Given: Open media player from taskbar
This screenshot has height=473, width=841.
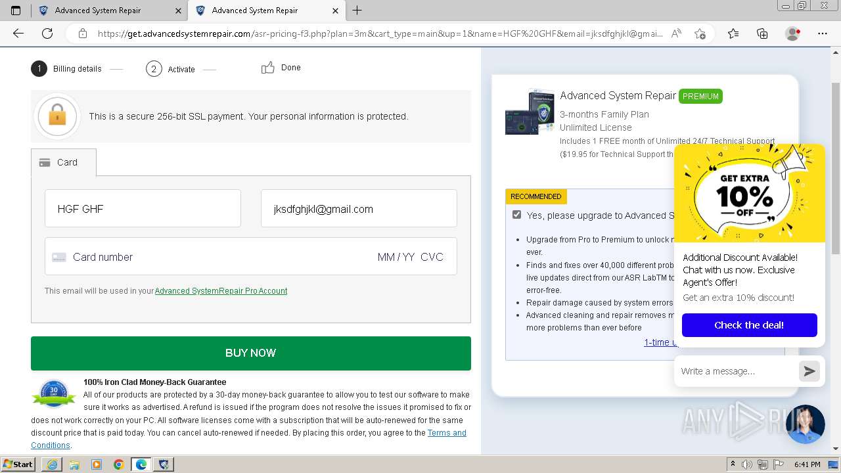Looking at the screenshot, I should pyautogui.click(x=97, y=464).
